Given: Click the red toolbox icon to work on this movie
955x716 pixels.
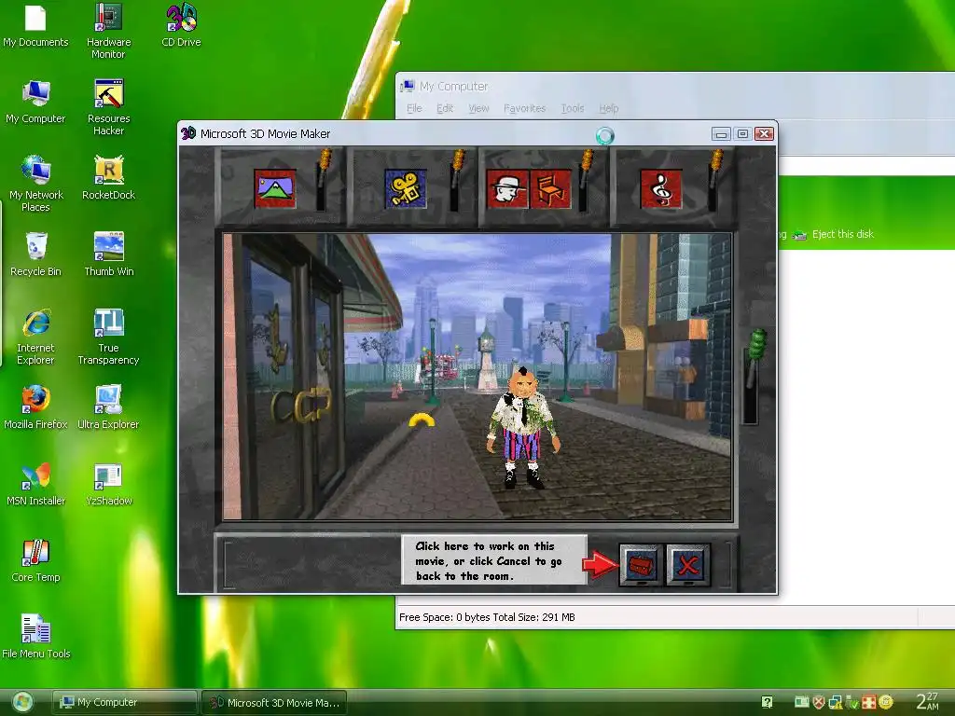Looking at the screenshot, I should click(641, 565).
